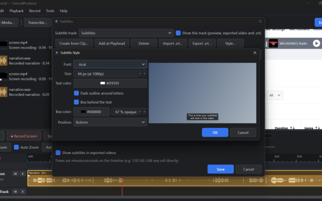Select the narration.wav 0:34 waveform icon

click(4, 61)
